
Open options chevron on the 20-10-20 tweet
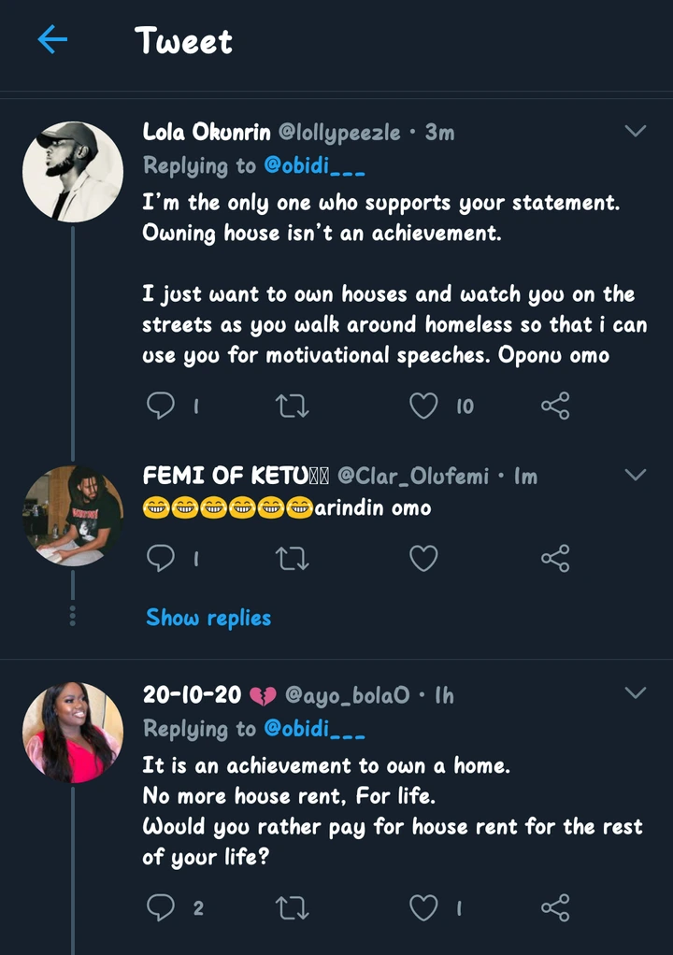tap(635, 693)
